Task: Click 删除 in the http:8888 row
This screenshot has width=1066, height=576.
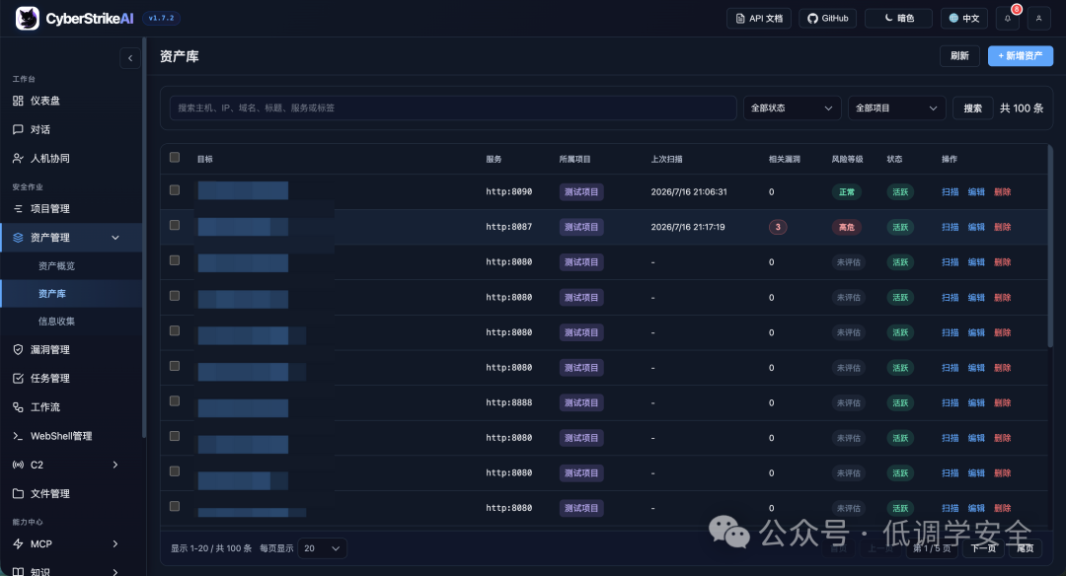Action: point(1002,402)
